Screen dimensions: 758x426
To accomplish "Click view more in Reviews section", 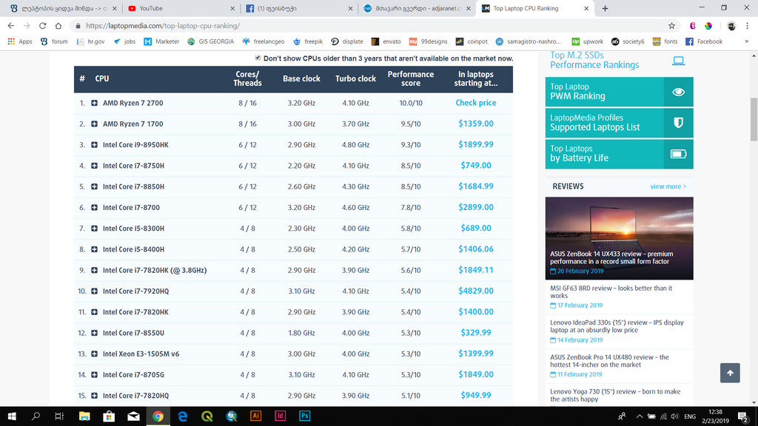I will pos(668,186).
